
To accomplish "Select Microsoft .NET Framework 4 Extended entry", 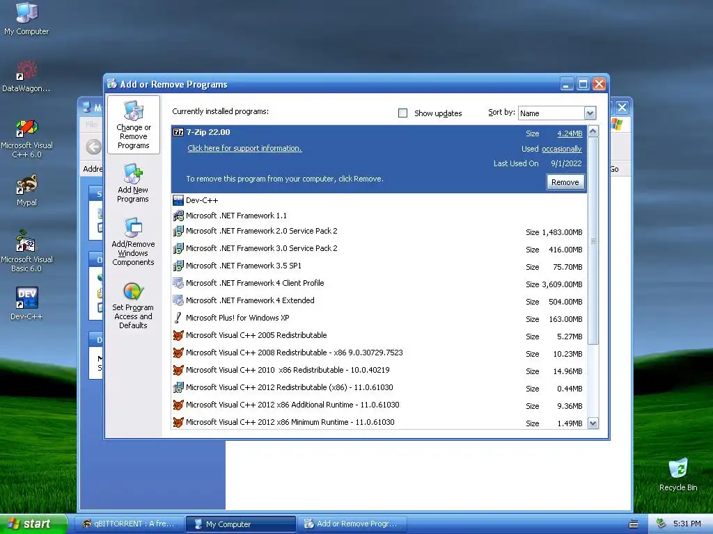I will click(x=379, y=300).
